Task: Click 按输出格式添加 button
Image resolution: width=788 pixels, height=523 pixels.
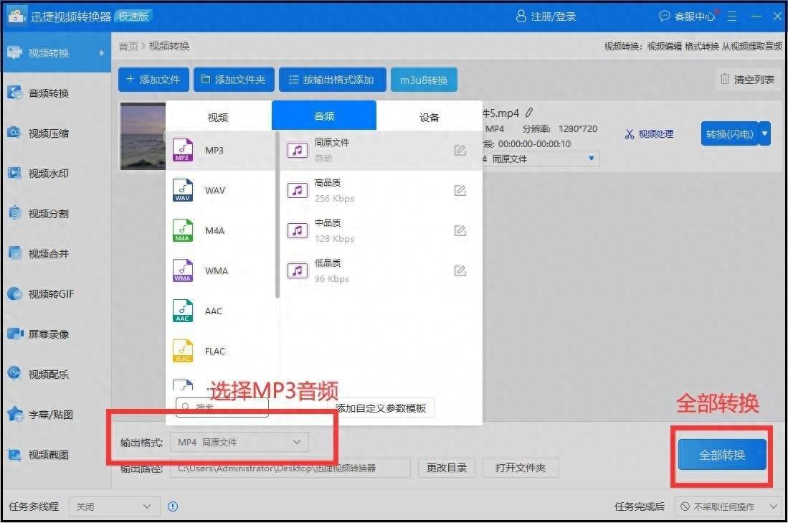Action: click(x=332, y=80)
